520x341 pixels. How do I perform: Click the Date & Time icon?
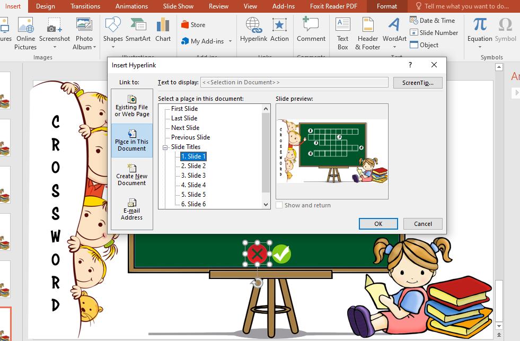pos(434,20)
